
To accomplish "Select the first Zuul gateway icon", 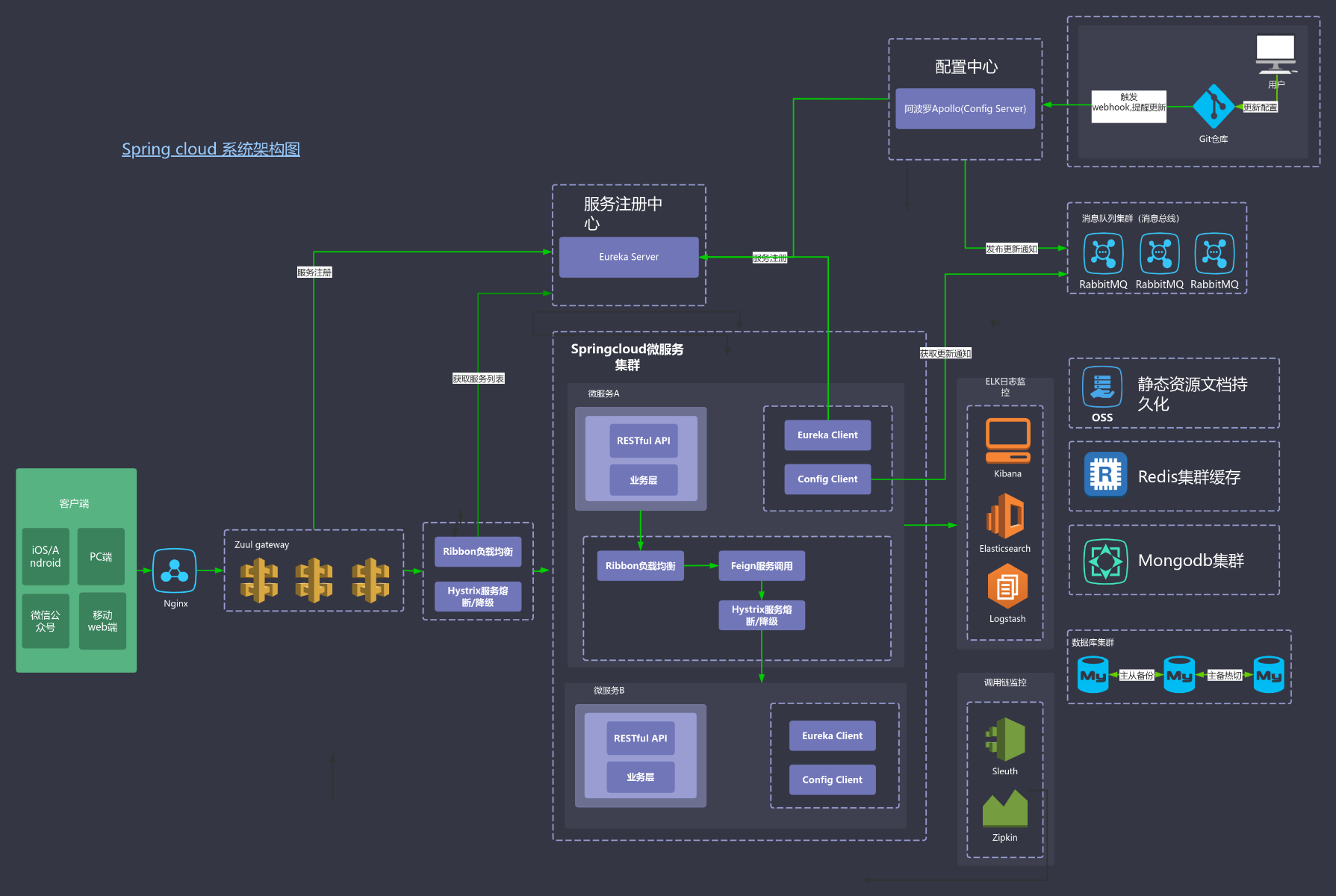I will [259, 581].
